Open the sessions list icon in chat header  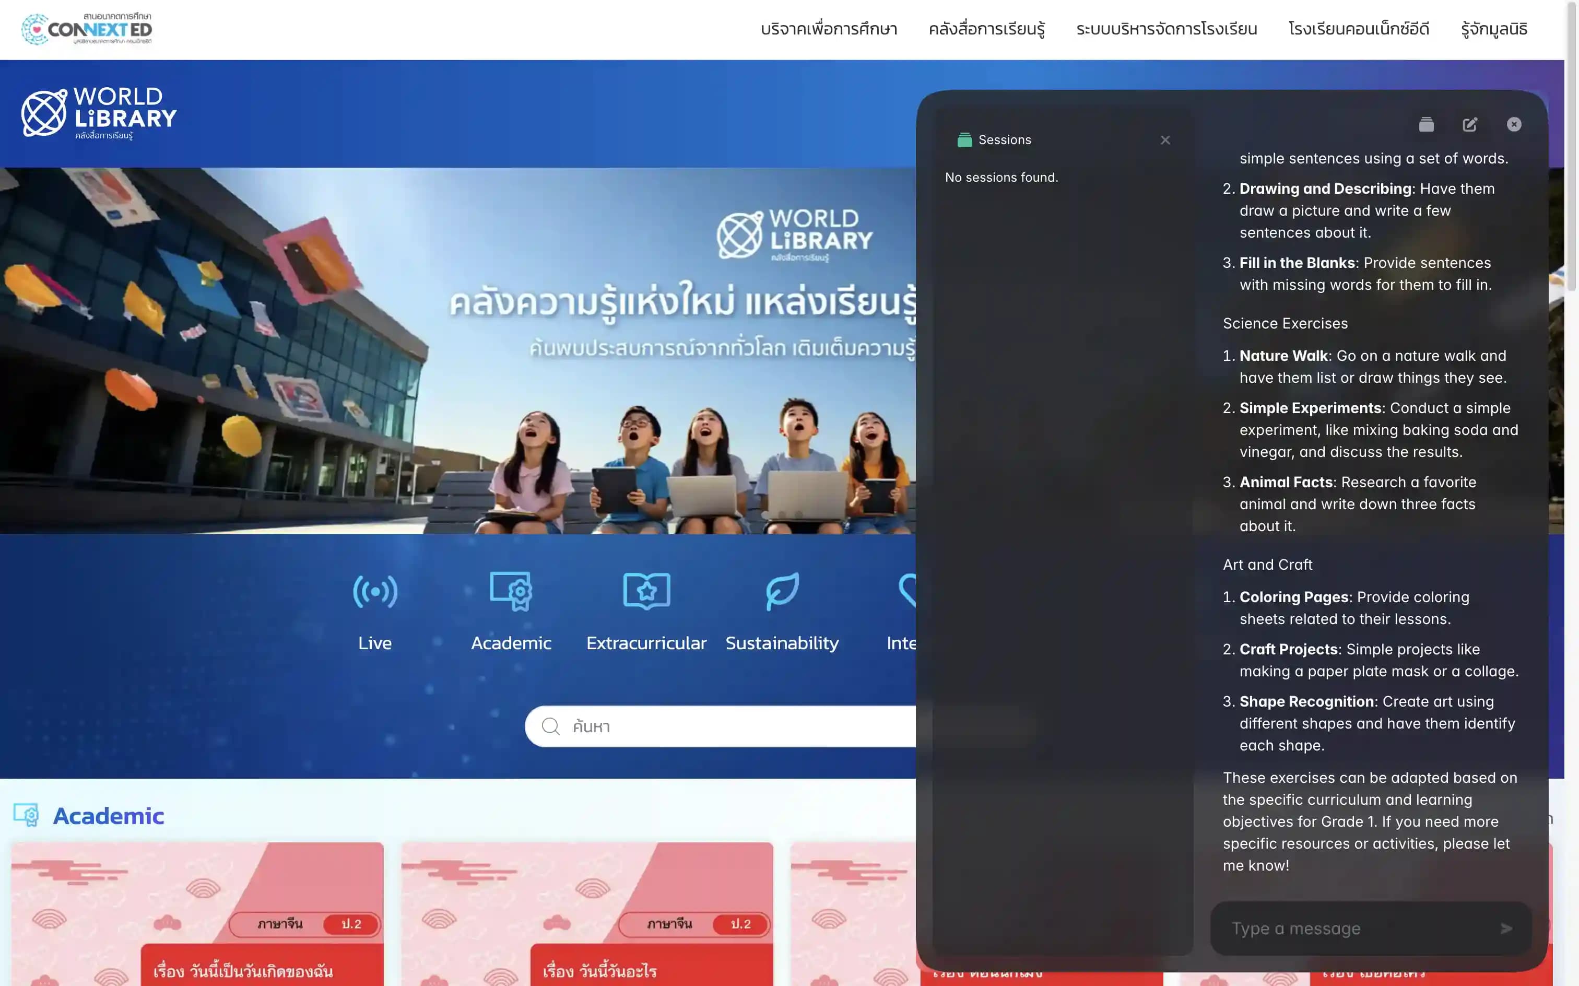[1426, 124]
